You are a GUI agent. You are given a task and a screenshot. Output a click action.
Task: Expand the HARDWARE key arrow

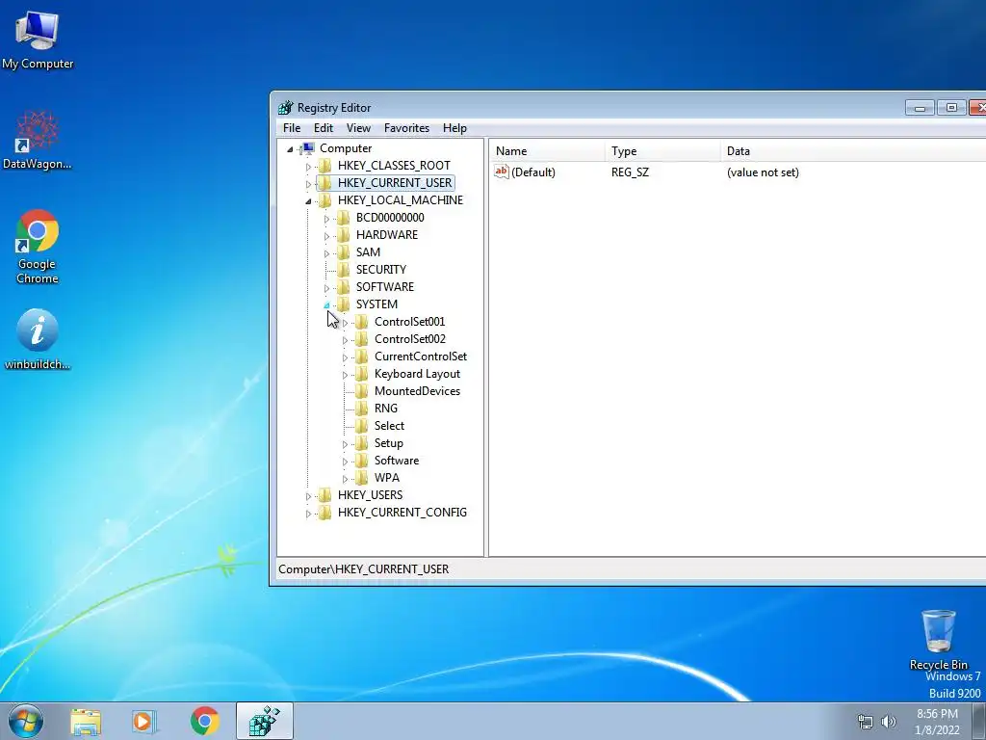point(326,236)
